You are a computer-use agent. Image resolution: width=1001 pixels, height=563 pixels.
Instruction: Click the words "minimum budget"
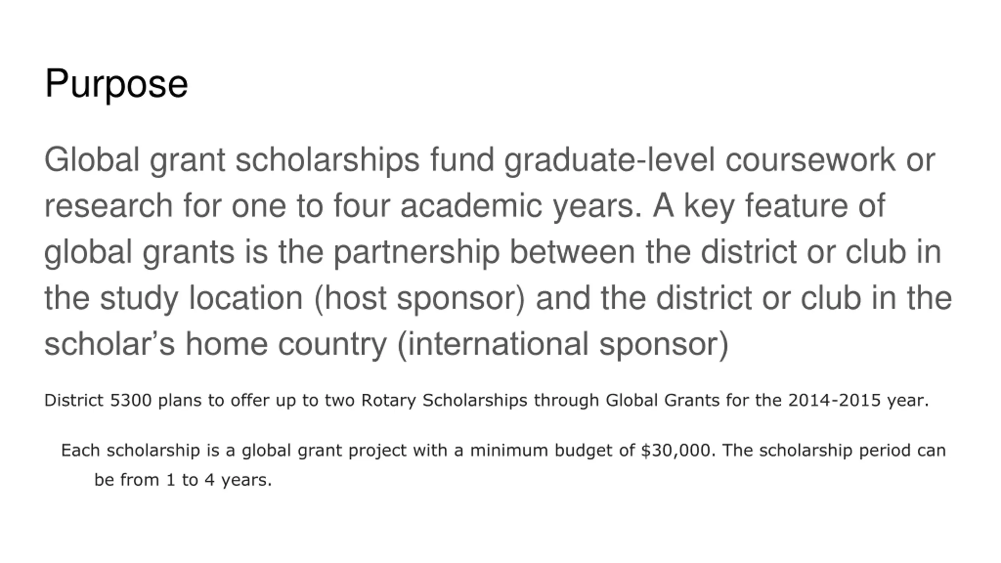pyautogui.click(x=541, y=450)
